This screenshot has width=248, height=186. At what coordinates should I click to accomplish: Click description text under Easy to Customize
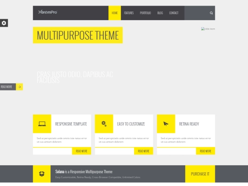click(124, 140)
